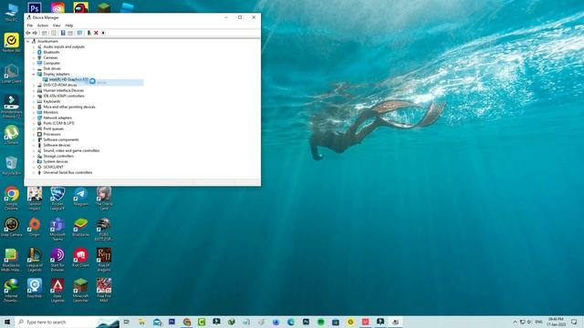Select the DVD/CD-ROM drives row

(57, 85)
